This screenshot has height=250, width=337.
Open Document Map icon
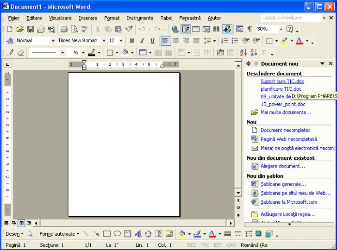[239, 29]
